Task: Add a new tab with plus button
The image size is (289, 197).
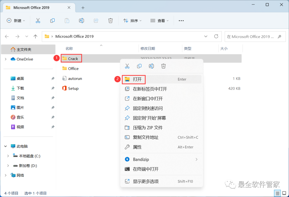Action: 83,8
